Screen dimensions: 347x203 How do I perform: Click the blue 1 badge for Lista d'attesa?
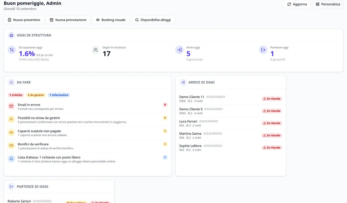click(x=165, y=157)
